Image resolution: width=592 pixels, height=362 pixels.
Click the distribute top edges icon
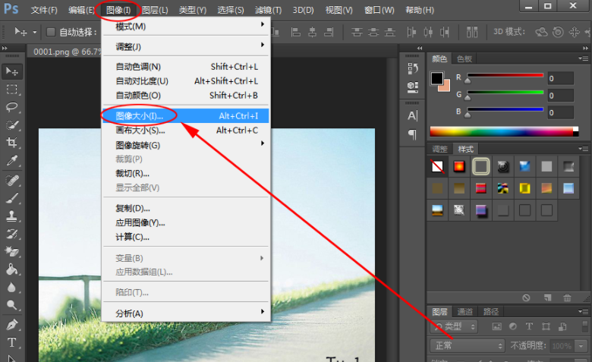(357, 33)
